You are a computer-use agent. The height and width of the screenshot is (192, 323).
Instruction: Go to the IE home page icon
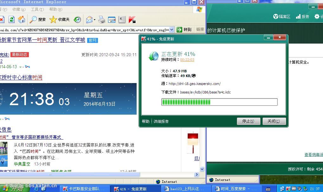pos(22,20)
